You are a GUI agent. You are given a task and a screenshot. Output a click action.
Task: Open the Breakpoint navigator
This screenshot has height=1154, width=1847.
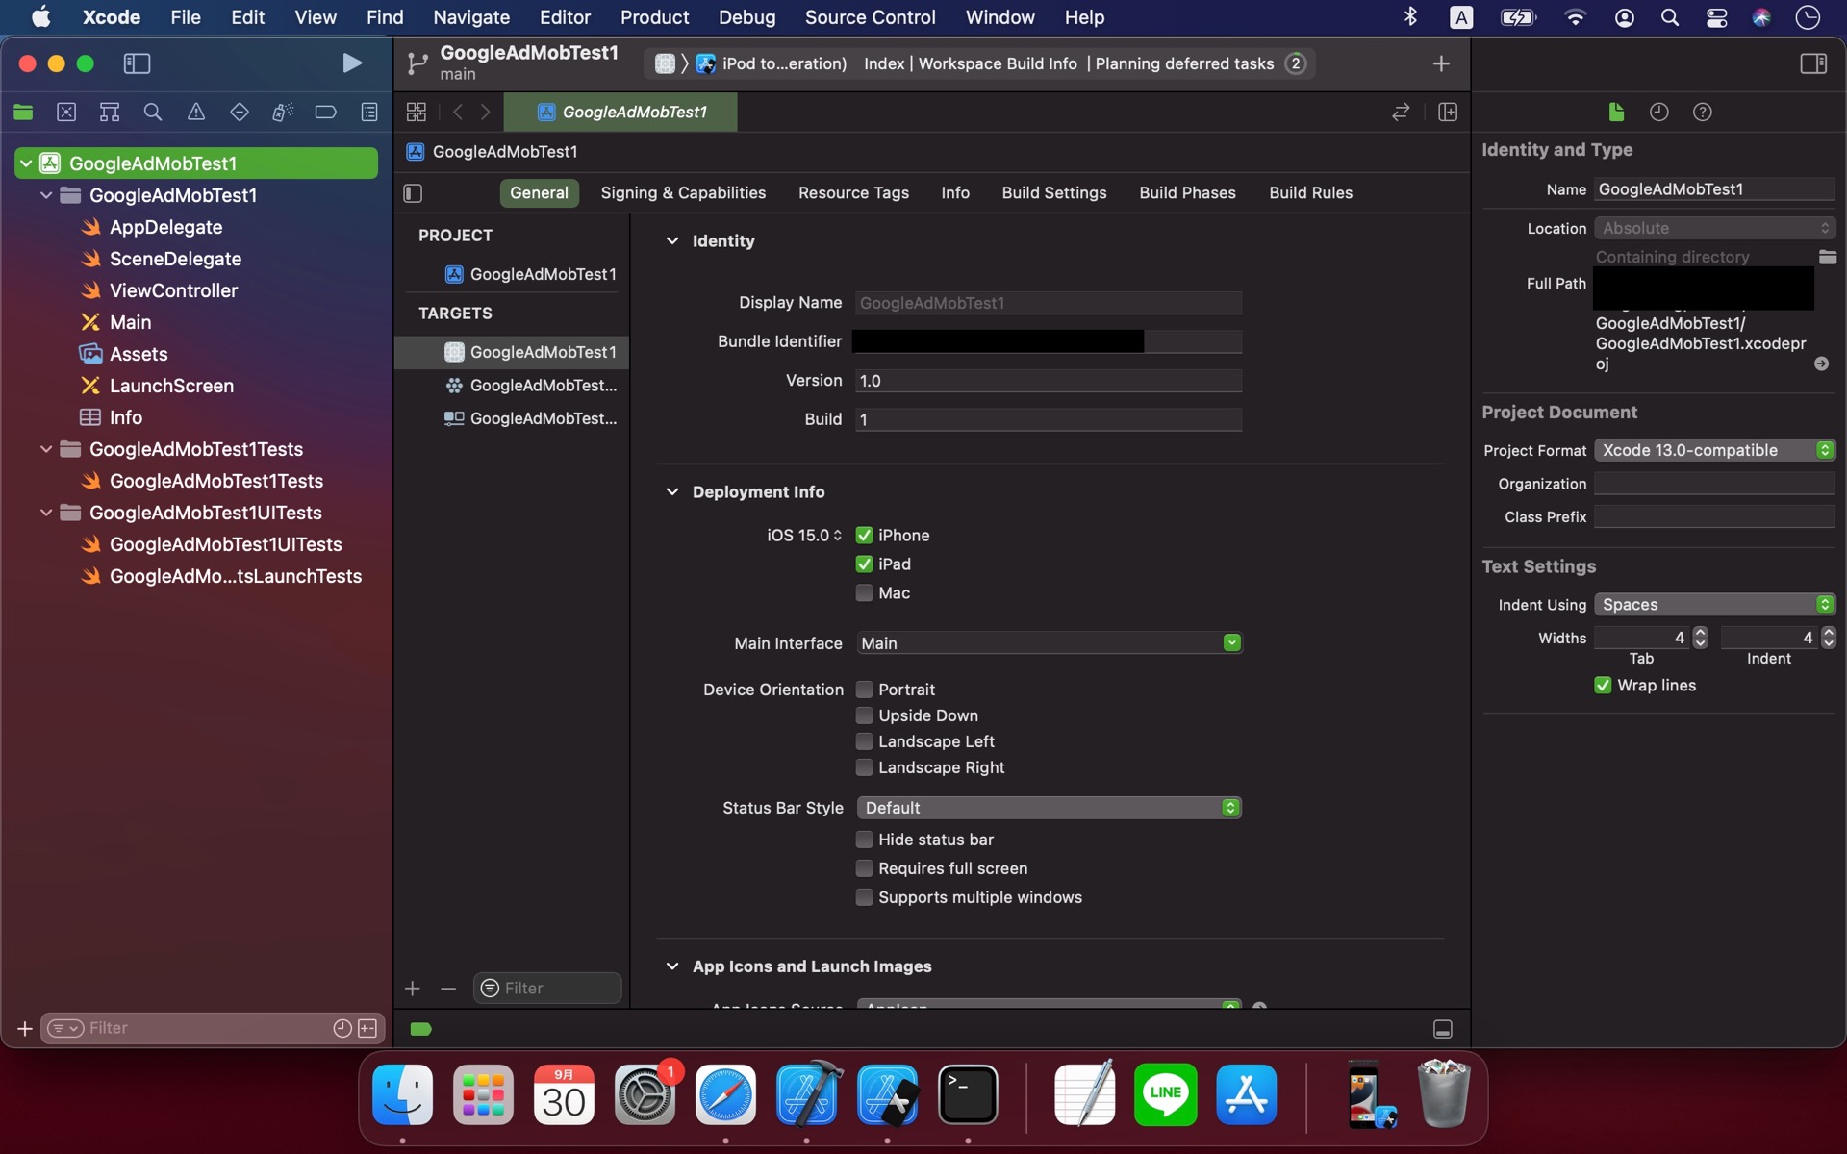325,113
